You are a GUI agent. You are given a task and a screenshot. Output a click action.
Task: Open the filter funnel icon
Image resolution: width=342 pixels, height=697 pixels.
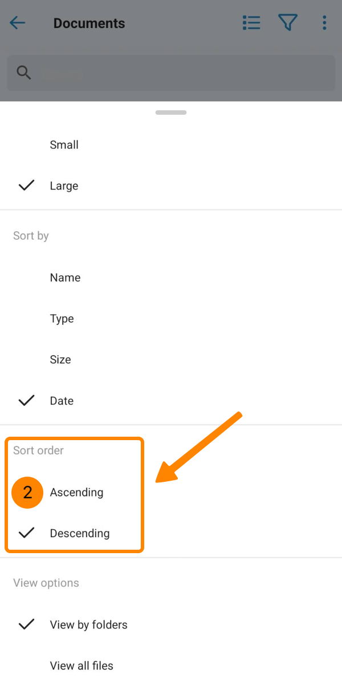(288, 23)
